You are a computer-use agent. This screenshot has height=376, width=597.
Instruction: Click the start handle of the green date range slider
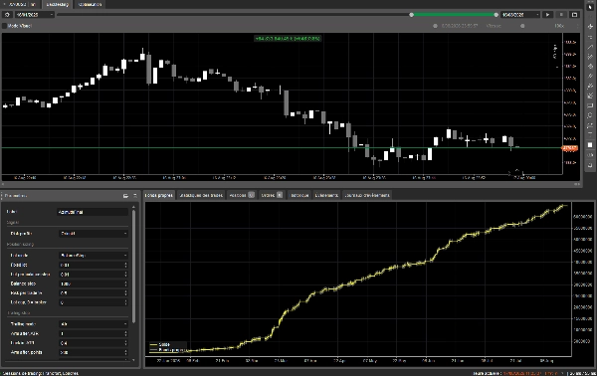point(411,15)
